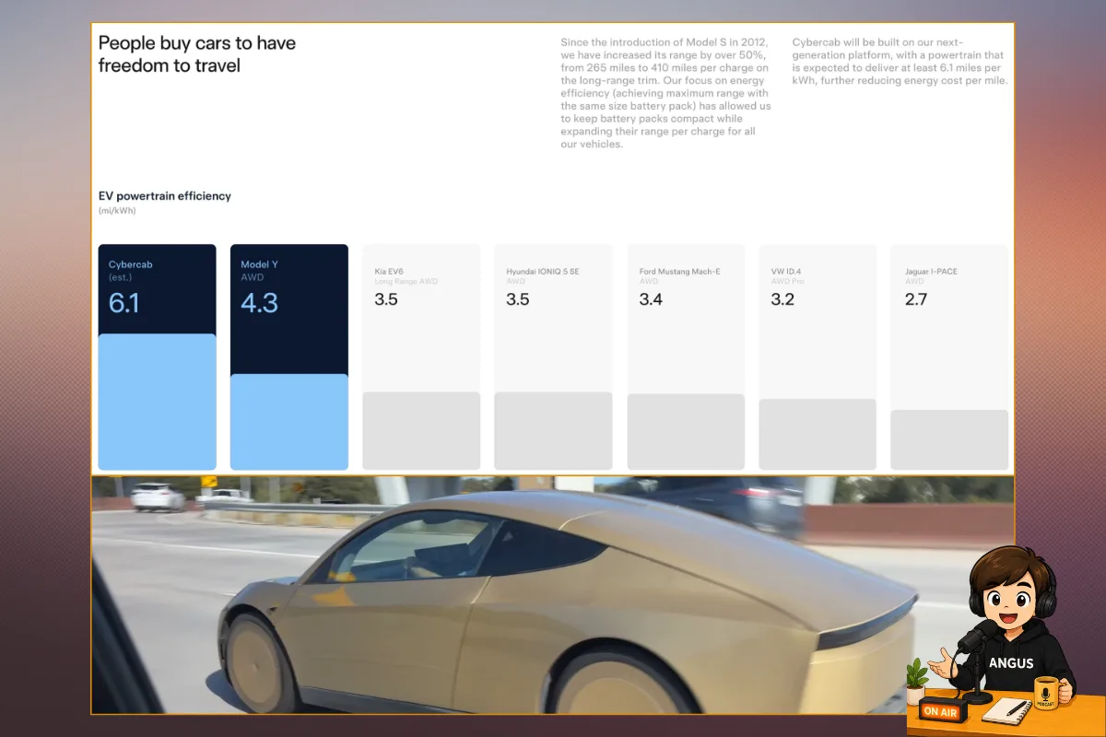This screenshot has height=737, width=1106.
Task: Select the 3.5 value under Hyundai IONIQ 5
Action: coord(518,299)
